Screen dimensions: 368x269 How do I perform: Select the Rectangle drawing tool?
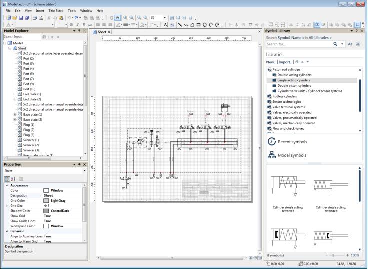(x=198, y=25)
